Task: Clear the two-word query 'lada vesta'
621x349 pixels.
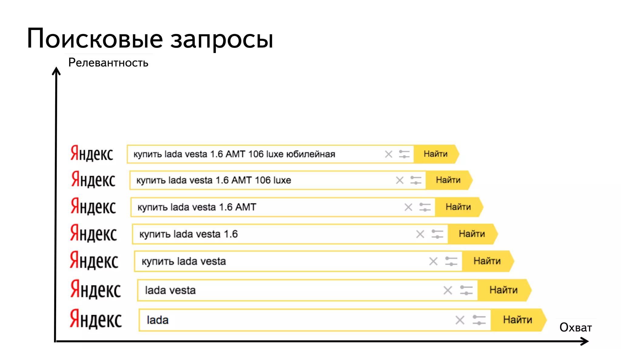Action: tap(448, 290)
